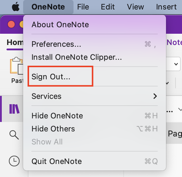Click the Notebooks sidebar icon
182x177 pixels.
(x=14, y=109)
